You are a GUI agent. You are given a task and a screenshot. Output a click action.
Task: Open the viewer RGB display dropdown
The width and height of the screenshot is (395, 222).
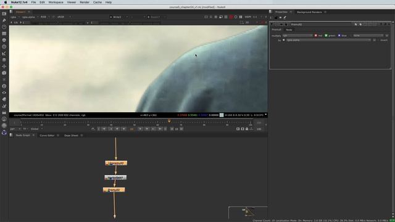tap(45, 17)
